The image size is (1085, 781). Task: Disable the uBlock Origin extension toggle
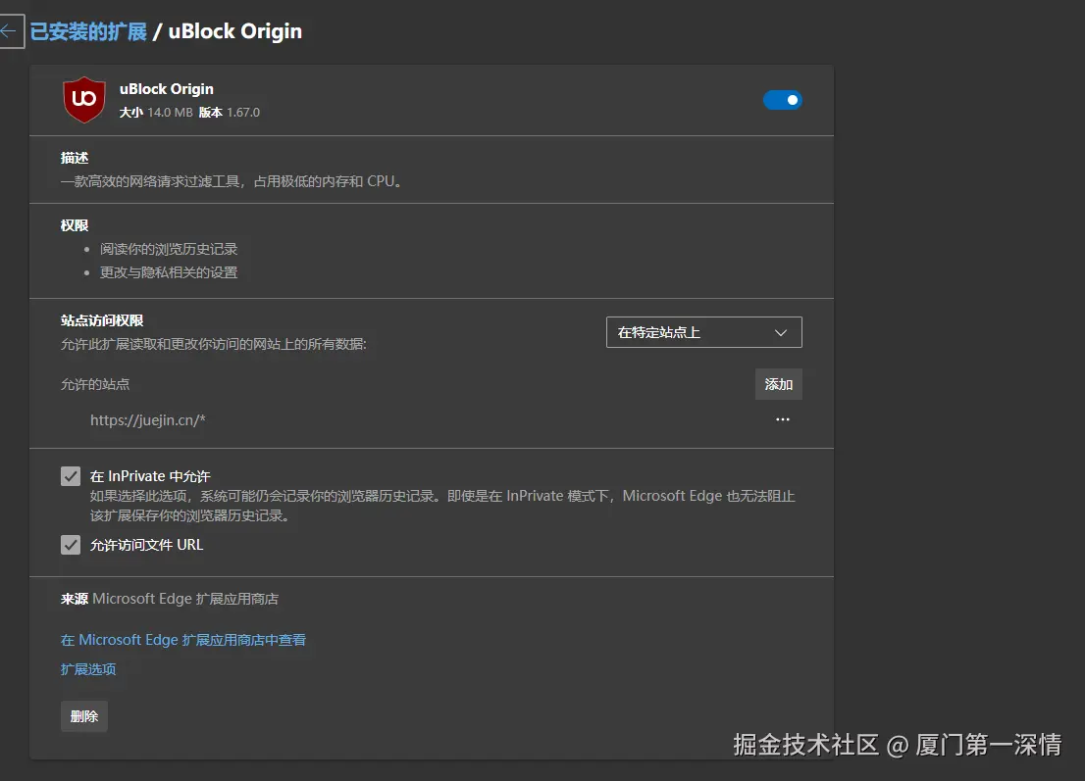783,100
